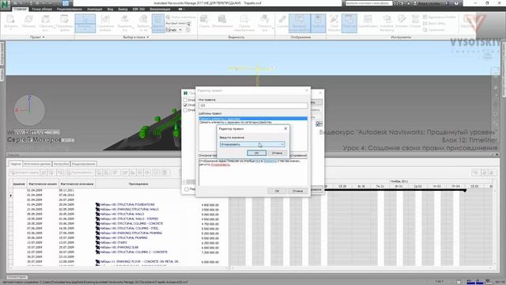Click the help icon in title bar

tap(456, 3)
